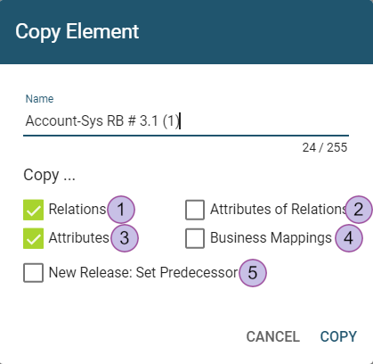
Task: Click the numbered badge 2 marker
Action: (359, 210)
